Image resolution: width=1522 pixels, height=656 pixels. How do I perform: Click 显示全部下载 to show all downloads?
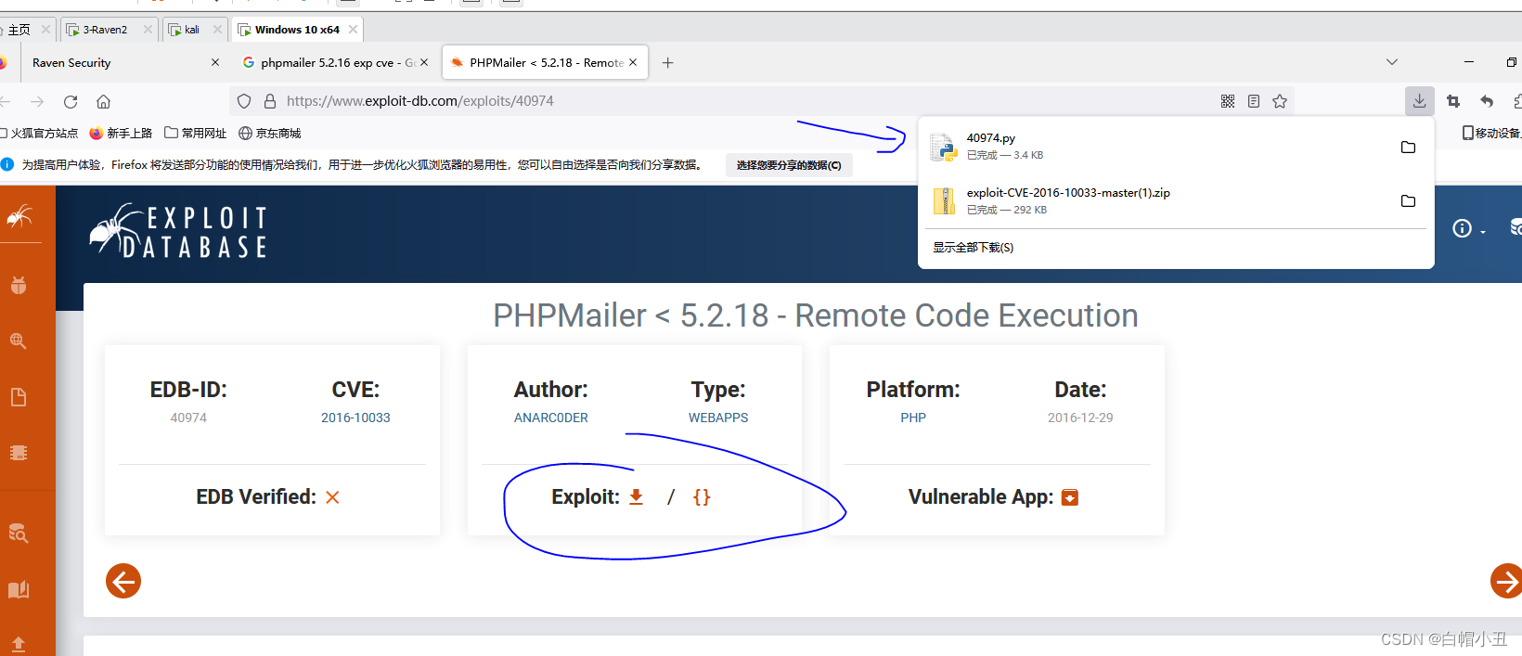coord(973,248)
